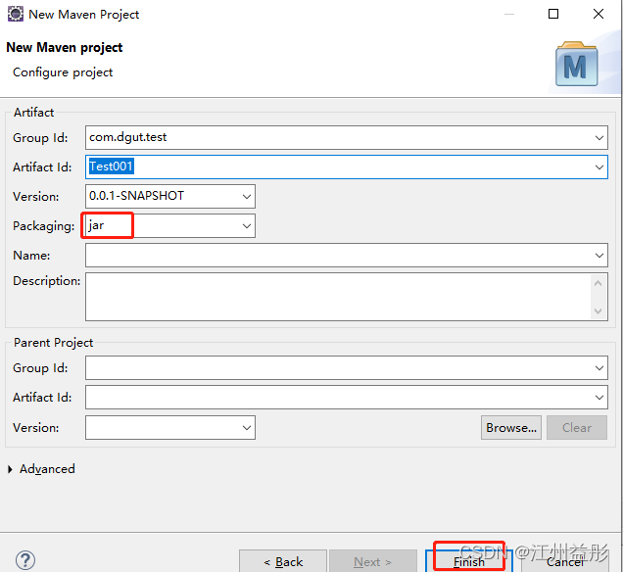Open the Parent Project Version dropdown
The height and width of the screenshot is (572, 623).
(x=247, y=428)
